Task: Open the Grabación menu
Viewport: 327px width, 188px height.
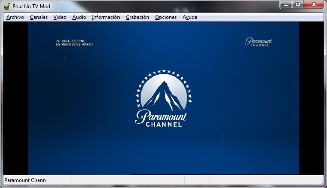Action: pos(138,17)
